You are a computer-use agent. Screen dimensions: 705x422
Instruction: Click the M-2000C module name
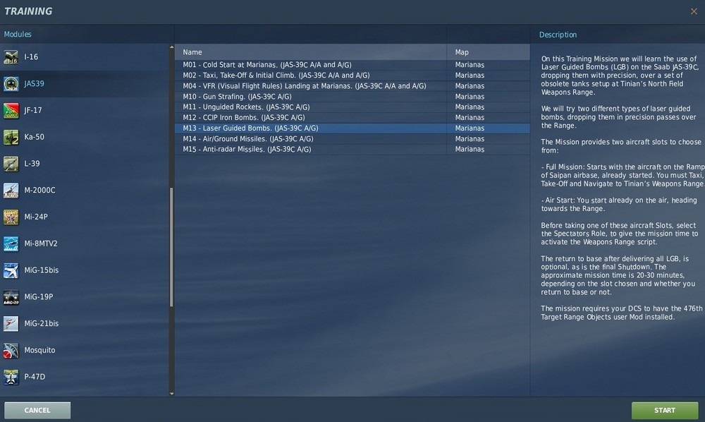[x=39, y=191]
